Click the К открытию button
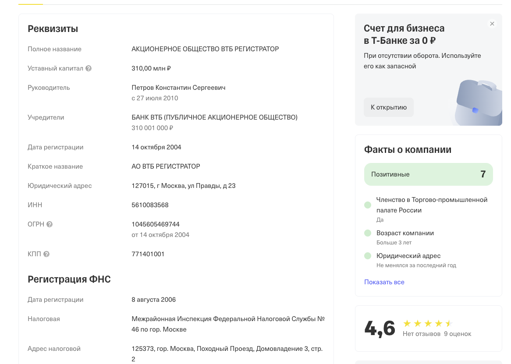Image resolution: width=511 pixels, height=364 pixels. tap(388, 107)
